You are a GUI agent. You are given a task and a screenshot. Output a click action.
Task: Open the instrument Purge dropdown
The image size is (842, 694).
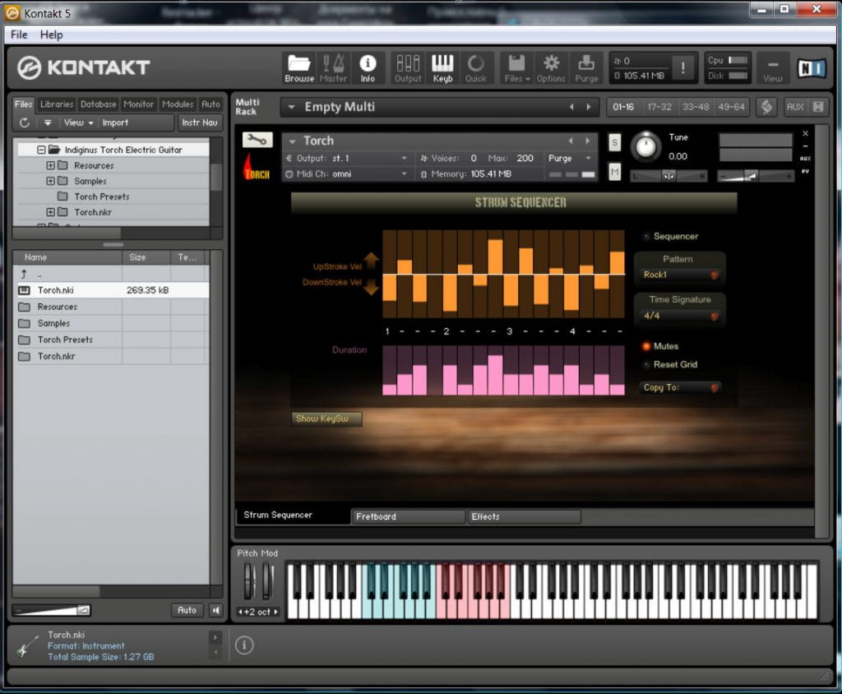tap(569, 159)
